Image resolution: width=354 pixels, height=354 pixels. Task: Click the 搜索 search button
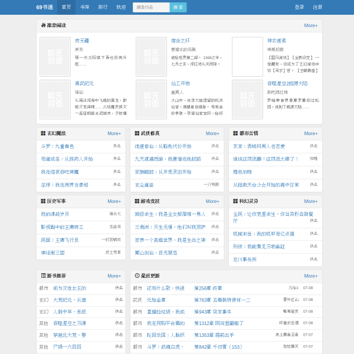click(178, 7)
